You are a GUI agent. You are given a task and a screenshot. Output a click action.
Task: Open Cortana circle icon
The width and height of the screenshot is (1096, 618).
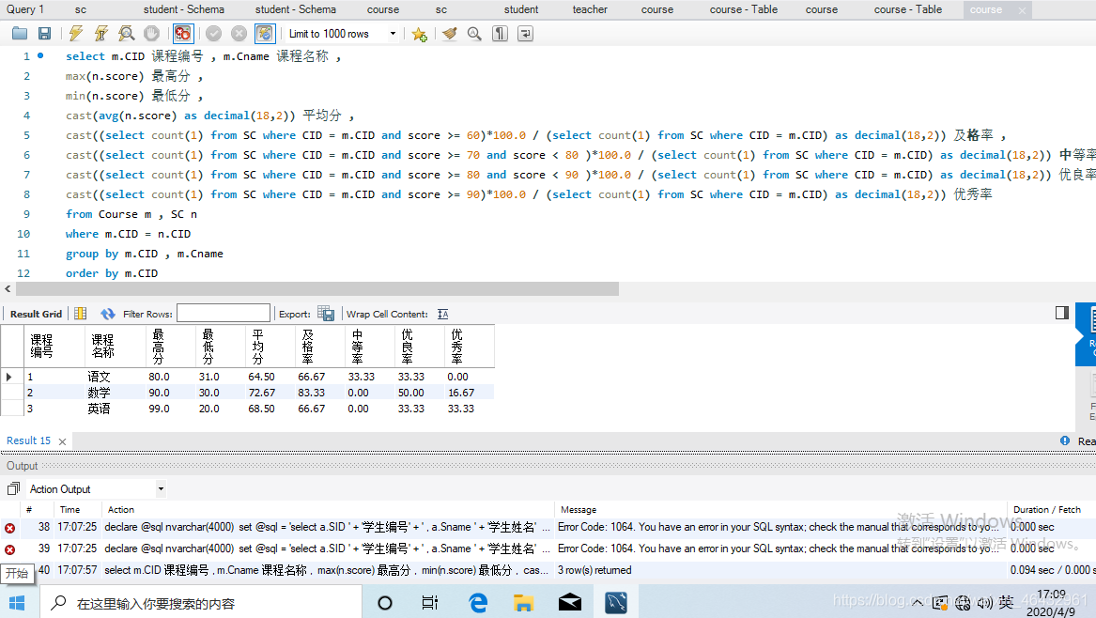tap(384, 603)
